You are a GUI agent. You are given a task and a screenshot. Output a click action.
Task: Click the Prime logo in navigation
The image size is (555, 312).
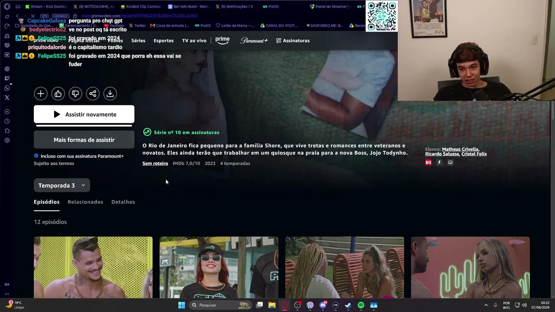pos(222,40)
